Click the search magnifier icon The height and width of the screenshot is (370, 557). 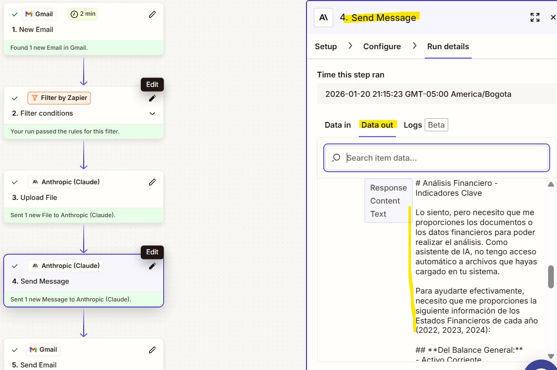pos(336,158)
